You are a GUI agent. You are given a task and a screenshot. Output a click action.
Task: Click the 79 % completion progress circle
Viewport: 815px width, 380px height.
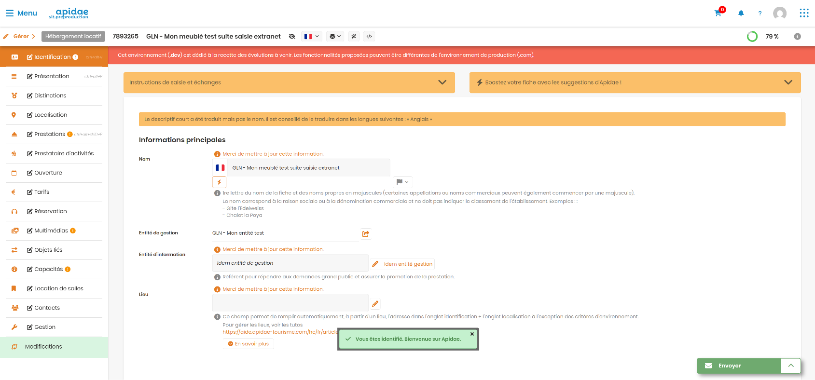tap(752, 37)
